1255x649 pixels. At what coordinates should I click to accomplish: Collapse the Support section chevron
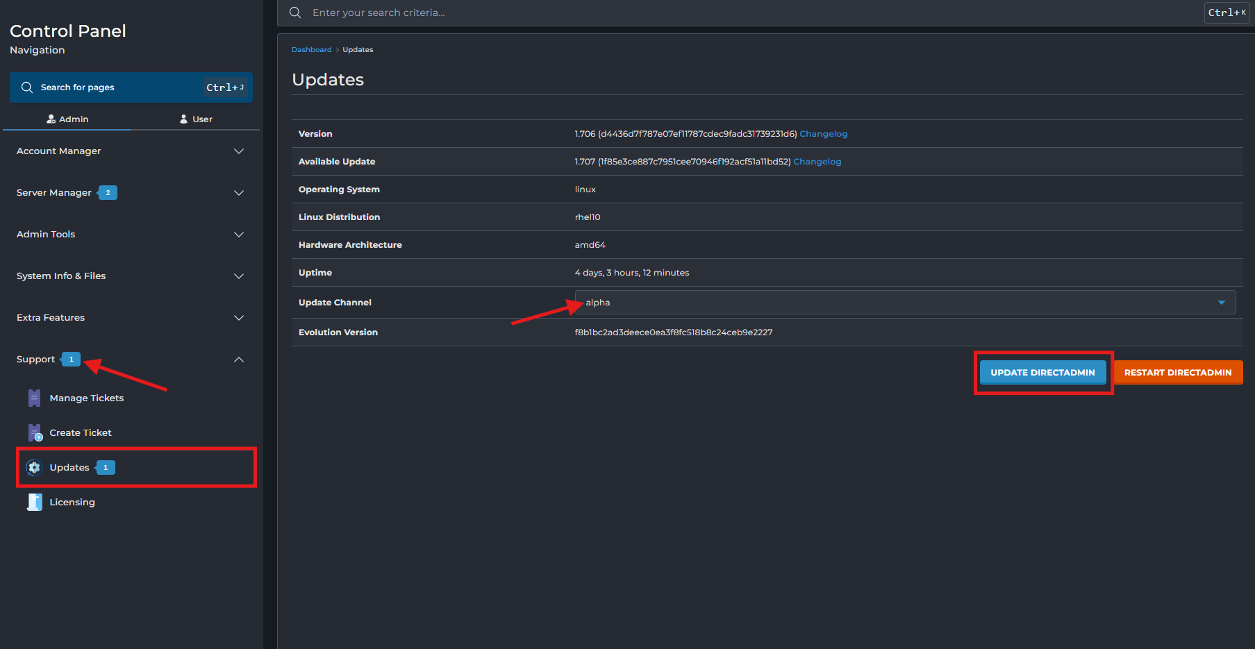click(x=239, y=359)
